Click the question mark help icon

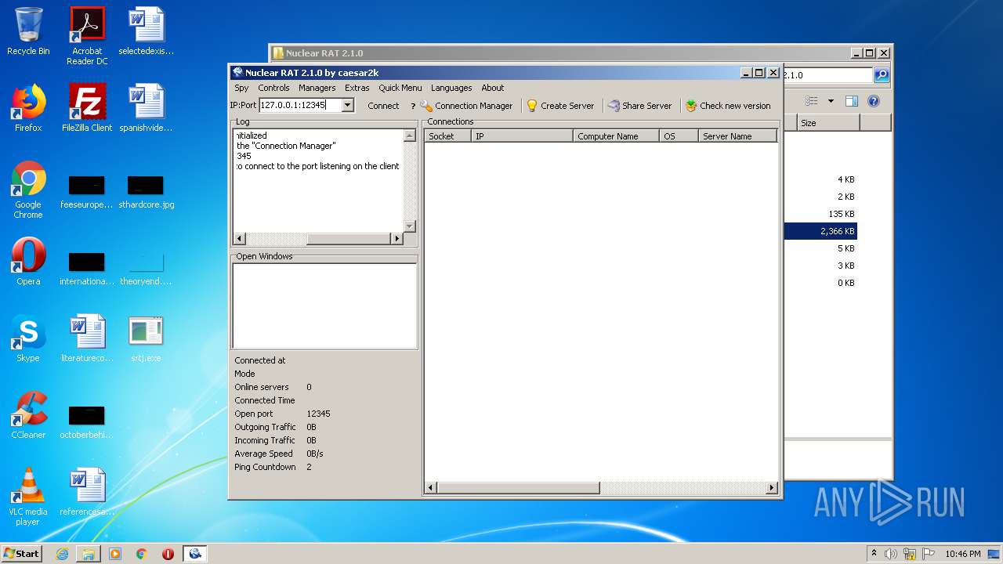point(413,106)
